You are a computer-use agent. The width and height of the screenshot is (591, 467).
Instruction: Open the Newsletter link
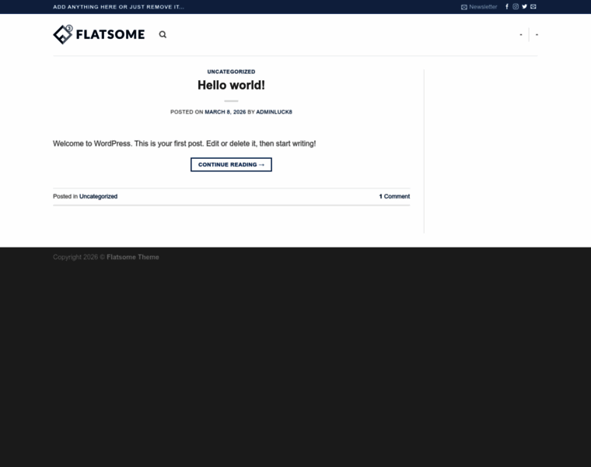pyautogui.click(x=479, y=7)
